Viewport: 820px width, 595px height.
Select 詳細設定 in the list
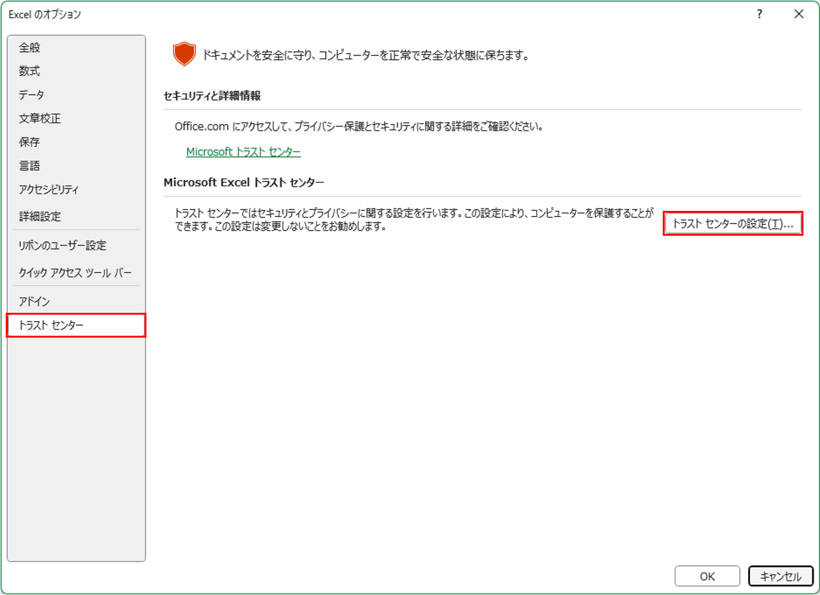click(76, 217)
